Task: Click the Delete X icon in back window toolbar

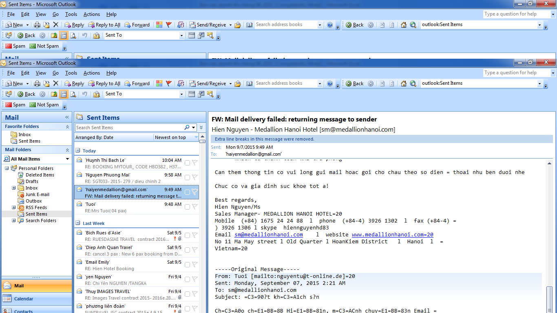Action: tap(56, 24)
